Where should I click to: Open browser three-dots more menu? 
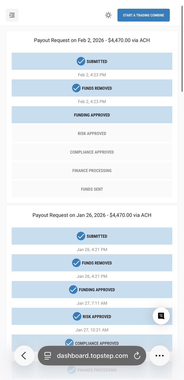tap(159, 356)
